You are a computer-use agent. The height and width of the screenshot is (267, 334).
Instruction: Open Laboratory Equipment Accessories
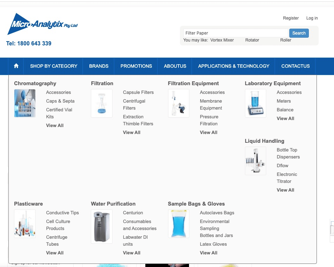(x=289, y=92)
